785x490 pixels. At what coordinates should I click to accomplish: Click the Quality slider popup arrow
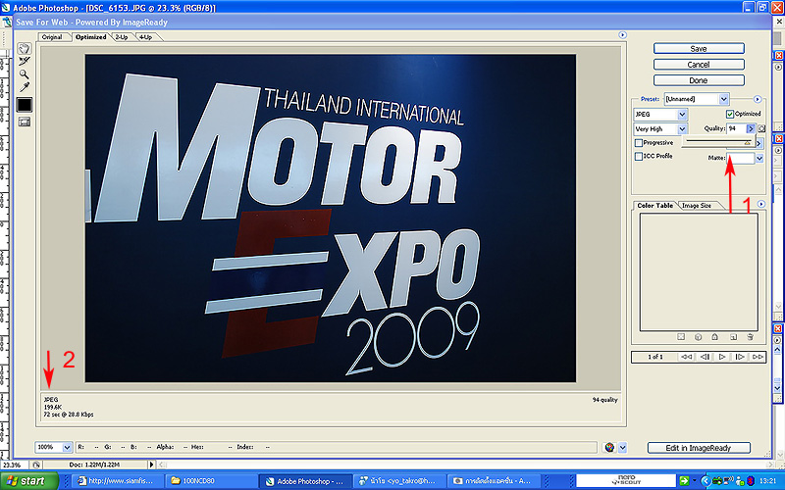tap(751, 128)
